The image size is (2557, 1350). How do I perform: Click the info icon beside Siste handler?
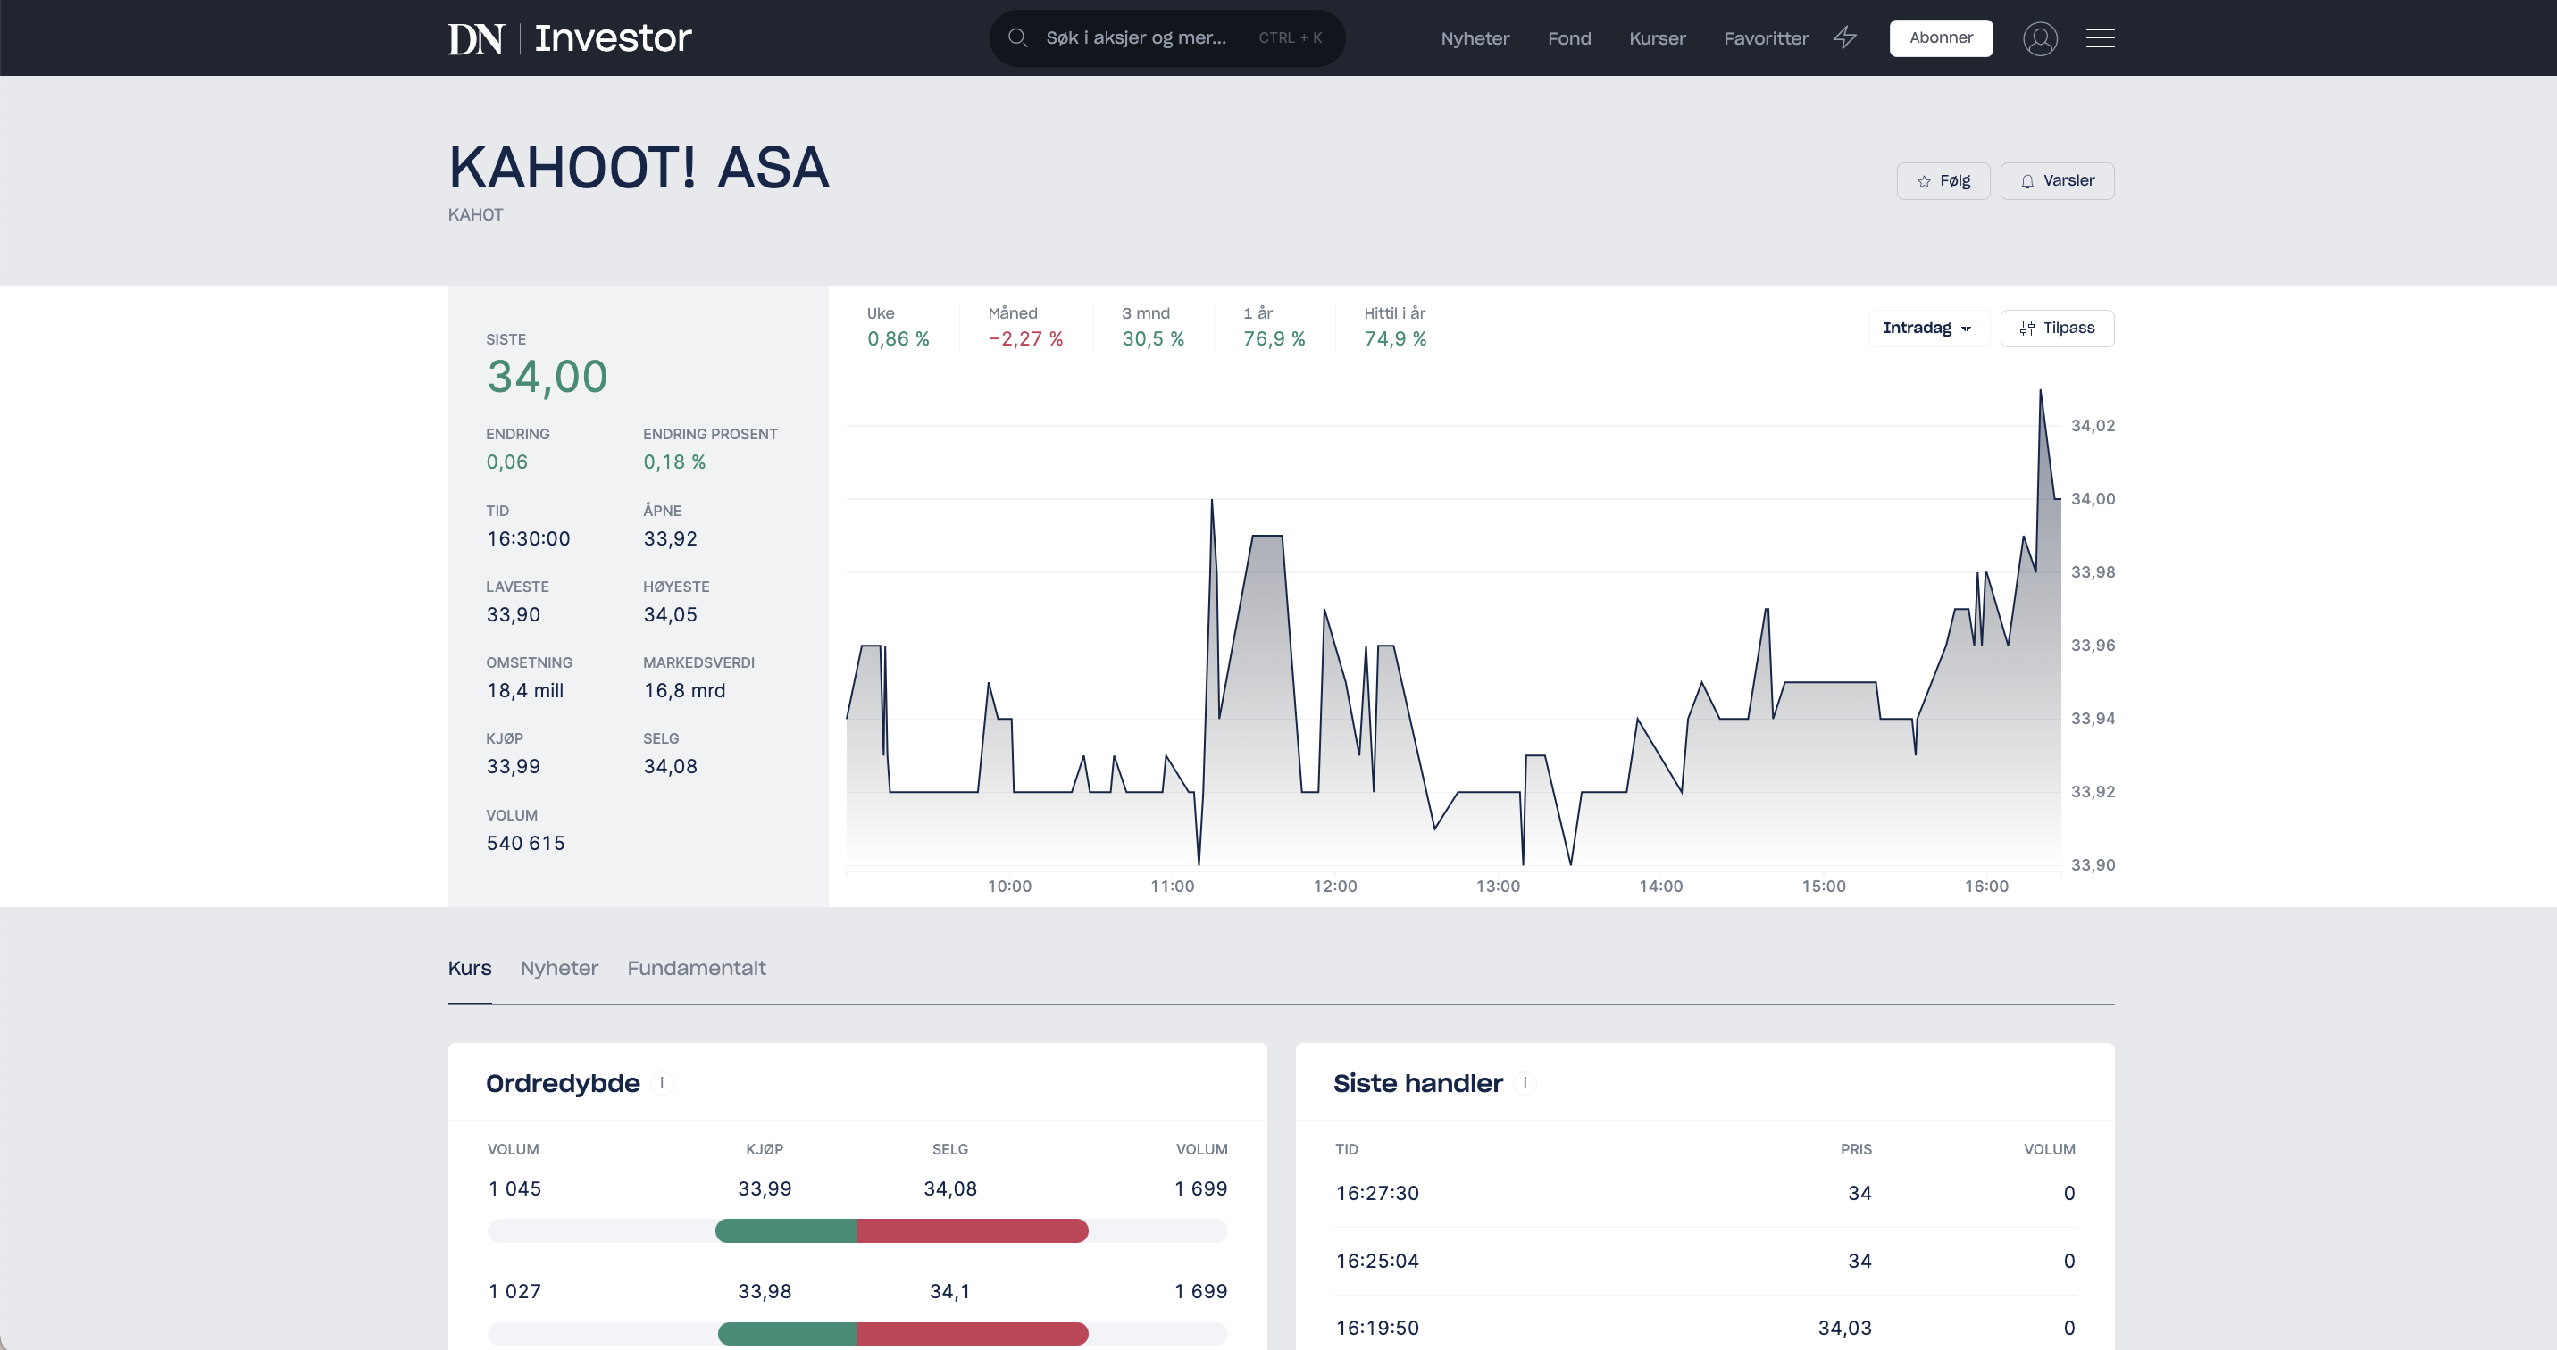coord(1525,1084)
